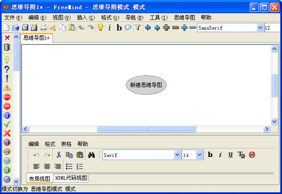282x194 pixels.
Task: Add new child node lightbulb icon
Action: click(x=100, y=27)
